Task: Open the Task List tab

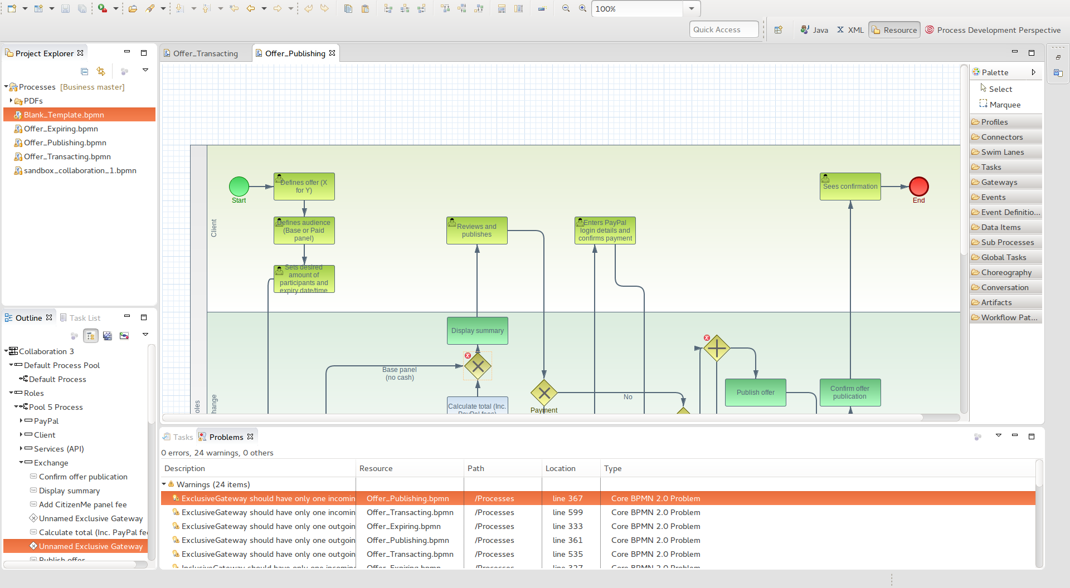Action: [x=80, y=317]
